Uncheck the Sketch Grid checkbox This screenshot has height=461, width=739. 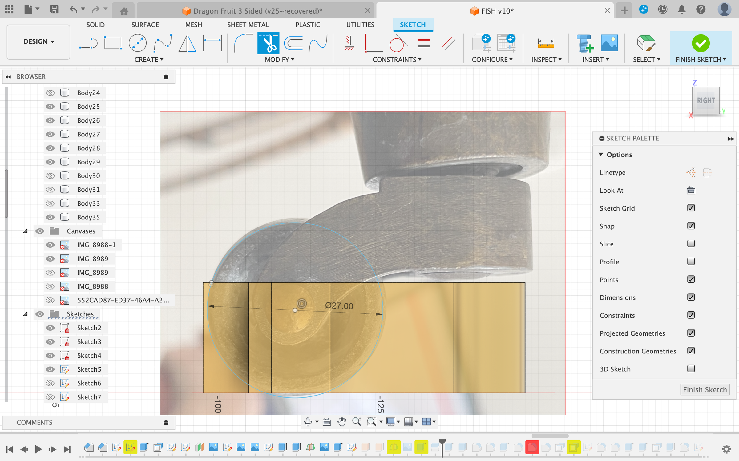pos(691,208)
